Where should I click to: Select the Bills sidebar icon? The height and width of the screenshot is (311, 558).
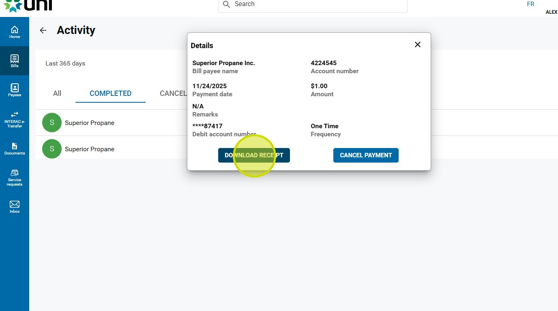click(15, 61)
